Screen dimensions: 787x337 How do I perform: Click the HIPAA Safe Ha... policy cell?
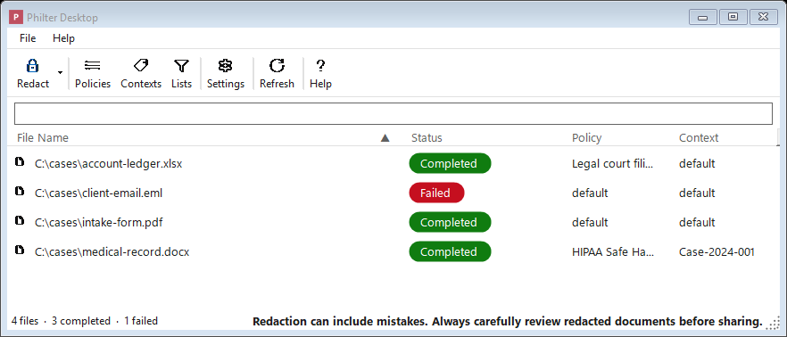point(613,251)
